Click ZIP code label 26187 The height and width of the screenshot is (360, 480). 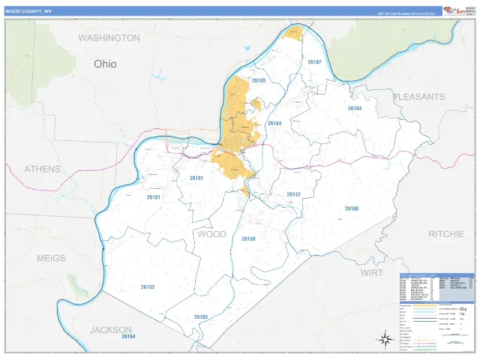pos(314,62)
